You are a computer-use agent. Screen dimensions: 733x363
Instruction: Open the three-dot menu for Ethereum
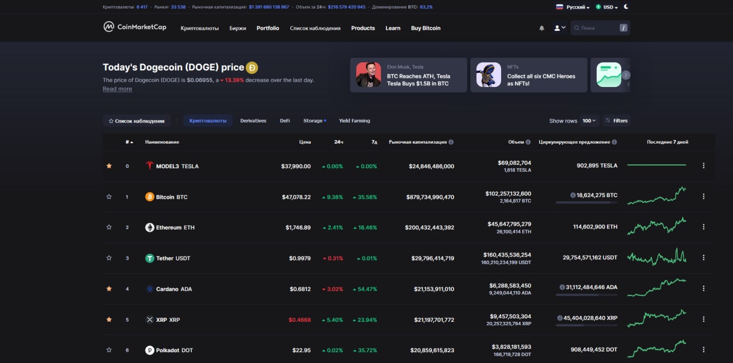click(x=703, y=227)
